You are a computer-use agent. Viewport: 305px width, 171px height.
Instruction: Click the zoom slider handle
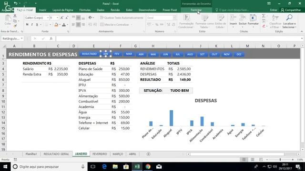pos(280,160)
